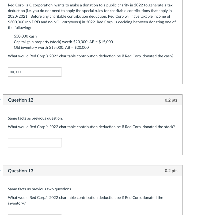Click Same facts as previous two questions text
The height and width of the screenshot is (215, 205).
(x=40, y=189)
